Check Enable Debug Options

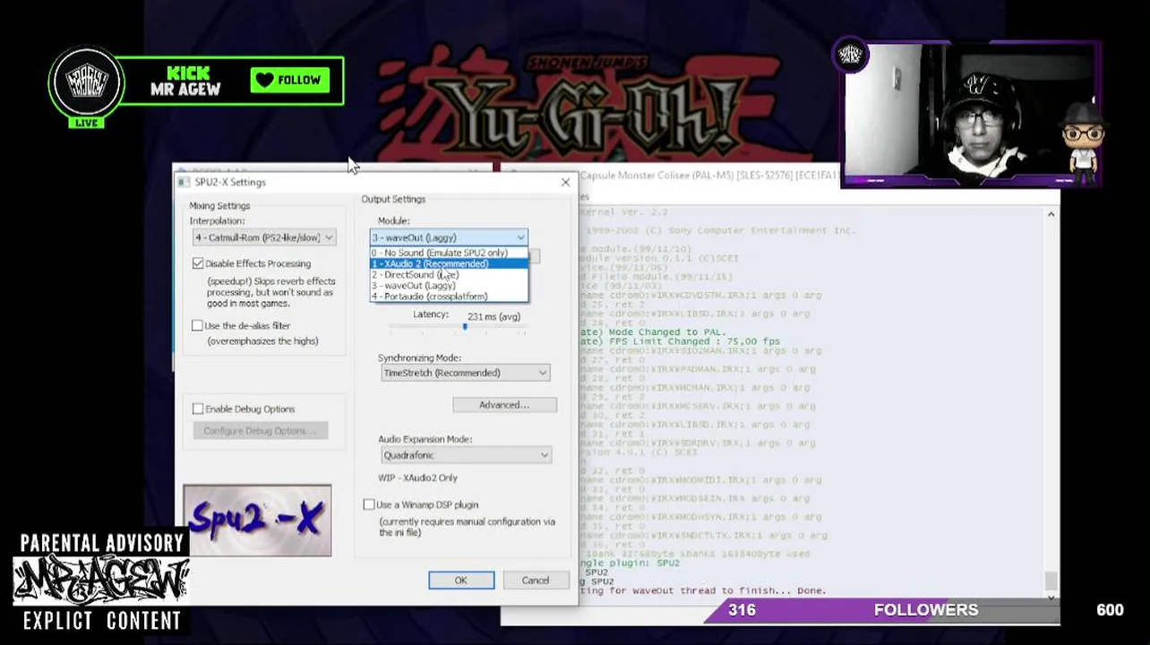pyautogui.click(x=198, y=408)
